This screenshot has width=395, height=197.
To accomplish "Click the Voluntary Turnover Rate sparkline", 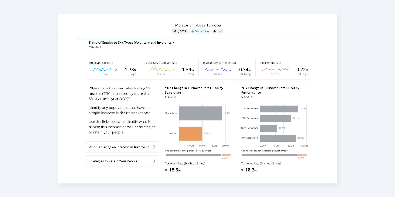I will [x=161, y=69].
